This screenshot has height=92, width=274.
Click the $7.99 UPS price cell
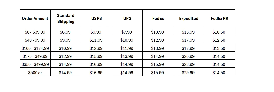pos(127,31)
